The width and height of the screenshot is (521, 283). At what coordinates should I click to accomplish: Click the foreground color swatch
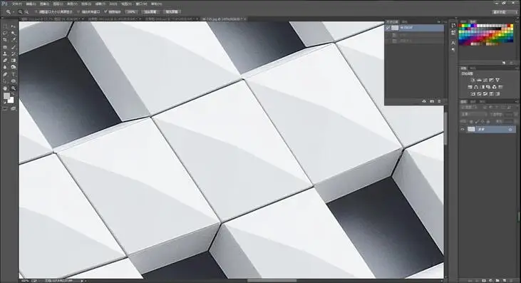point(6,96)
